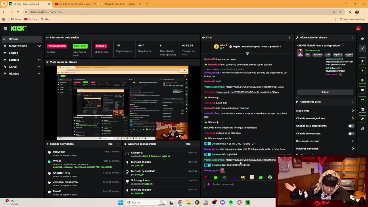Viewport: 368px width, 207px height.
Task: Click the lightning bolt icon in right sidebar
Action: [362, 71]
